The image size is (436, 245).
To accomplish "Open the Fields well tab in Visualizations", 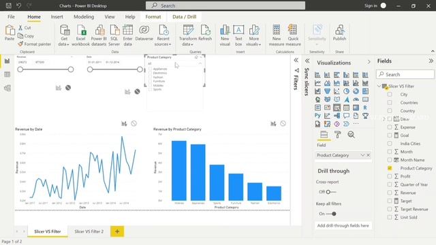I will pos(324,135).
